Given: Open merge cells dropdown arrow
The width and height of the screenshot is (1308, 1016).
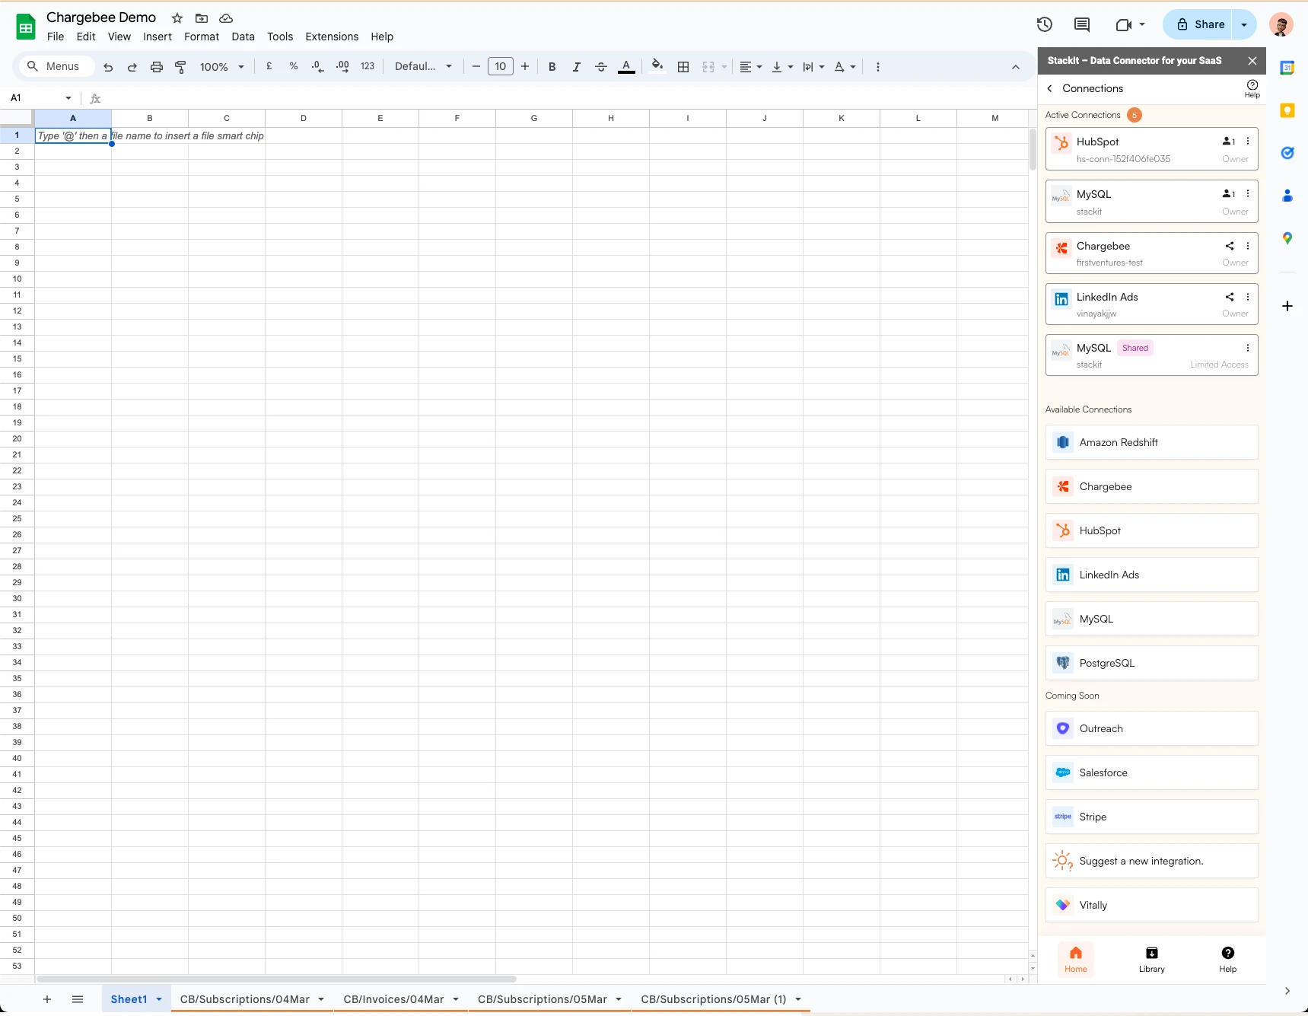Looking at the screenshot, I should coord(724,67).
